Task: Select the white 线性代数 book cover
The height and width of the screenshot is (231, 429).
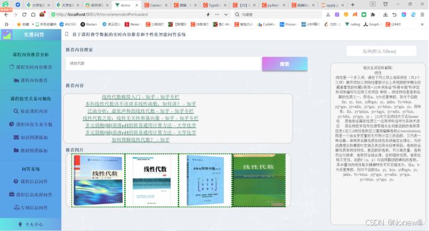Action: (151, 180)
